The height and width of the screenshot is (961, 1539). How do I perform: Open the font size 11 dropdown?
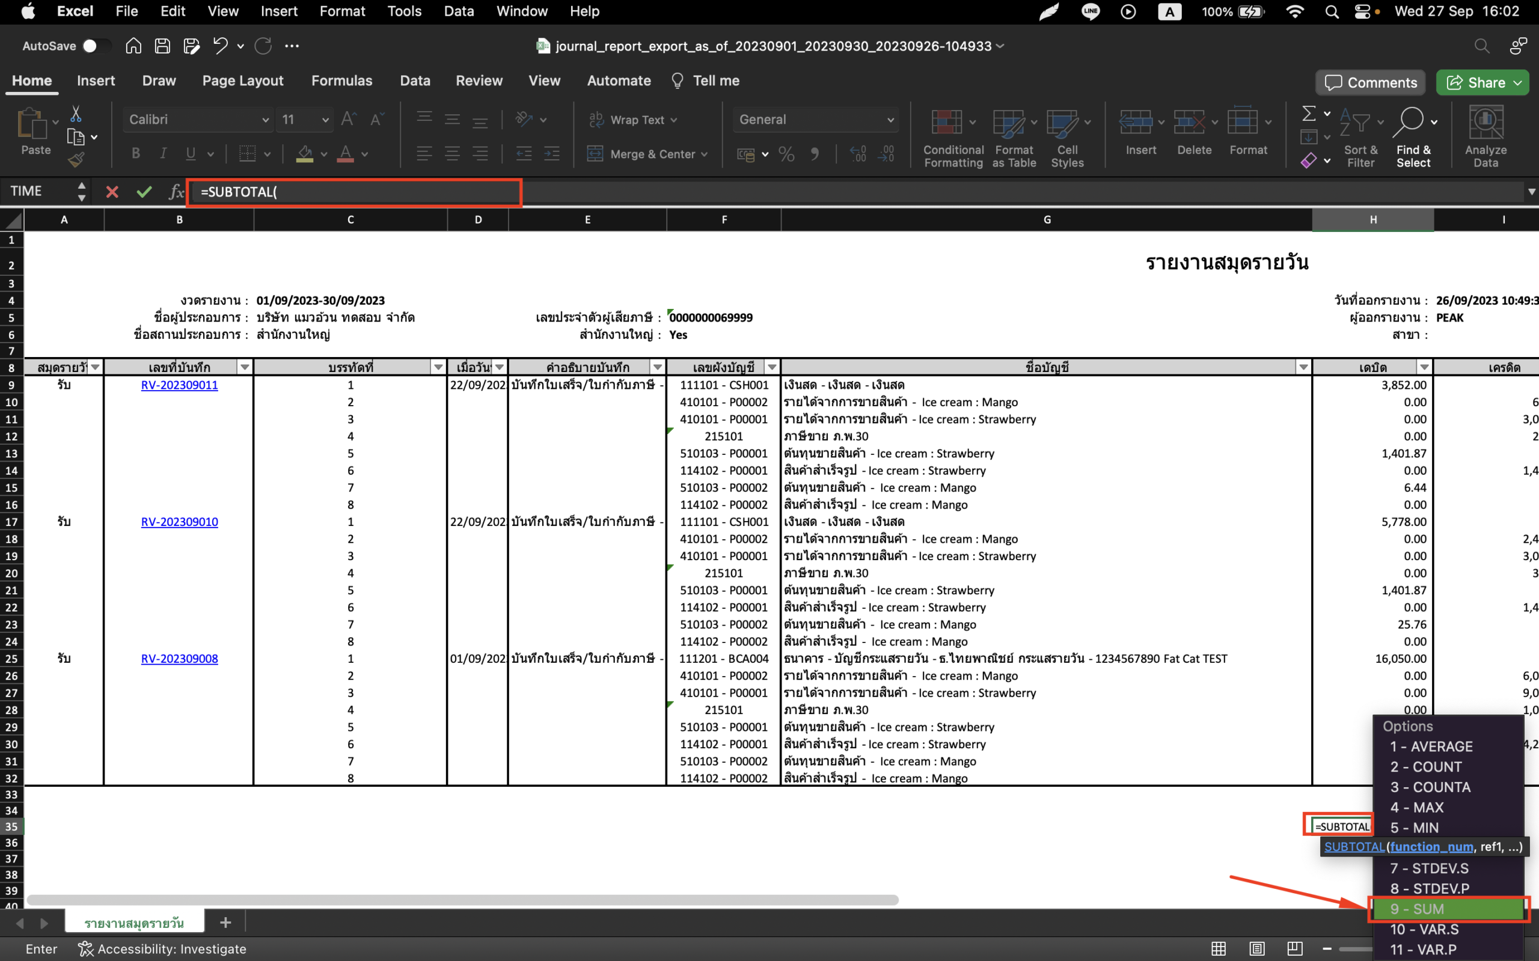click(325, 120)
